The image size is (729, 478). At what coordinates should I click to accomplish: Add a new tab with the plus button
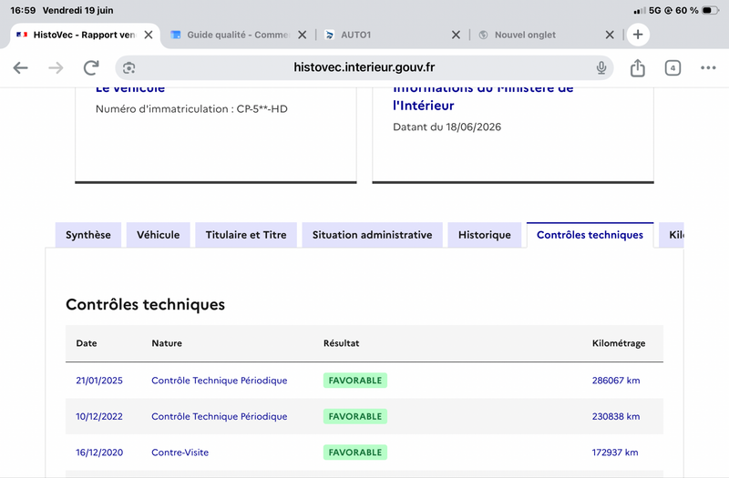[638, 35]
